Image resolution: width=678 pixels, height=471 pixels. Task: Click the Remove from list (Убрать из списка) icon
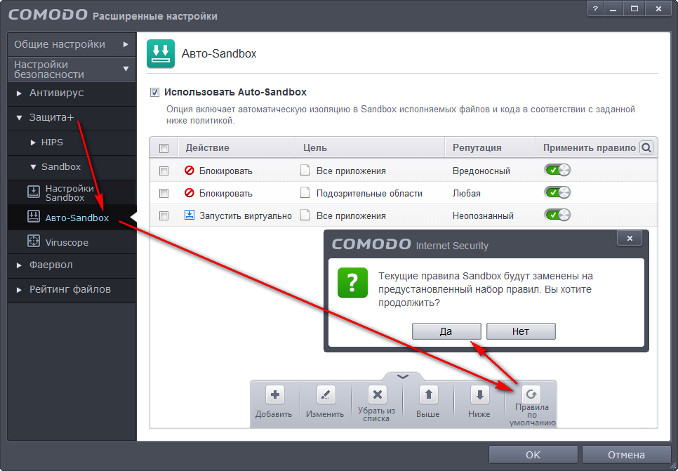pos(377,395)
